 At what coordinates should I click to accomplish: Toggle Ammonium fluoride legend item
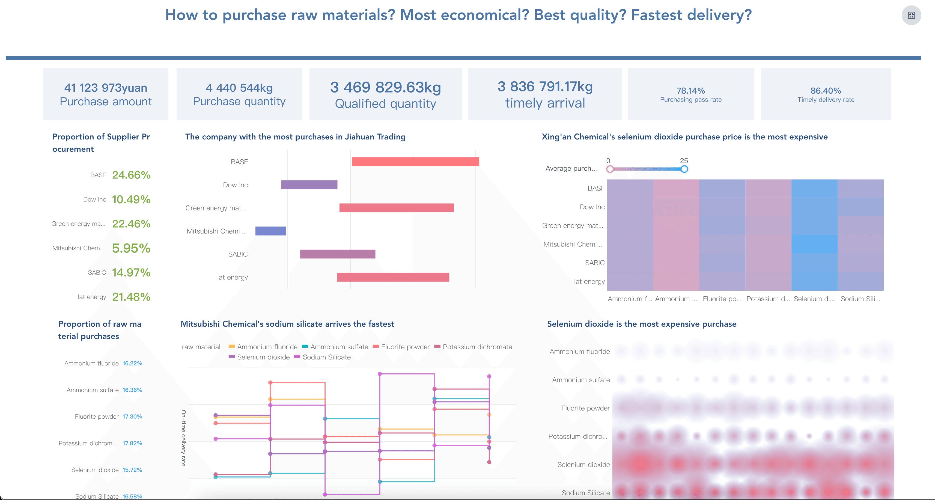[x=263, y=347]
